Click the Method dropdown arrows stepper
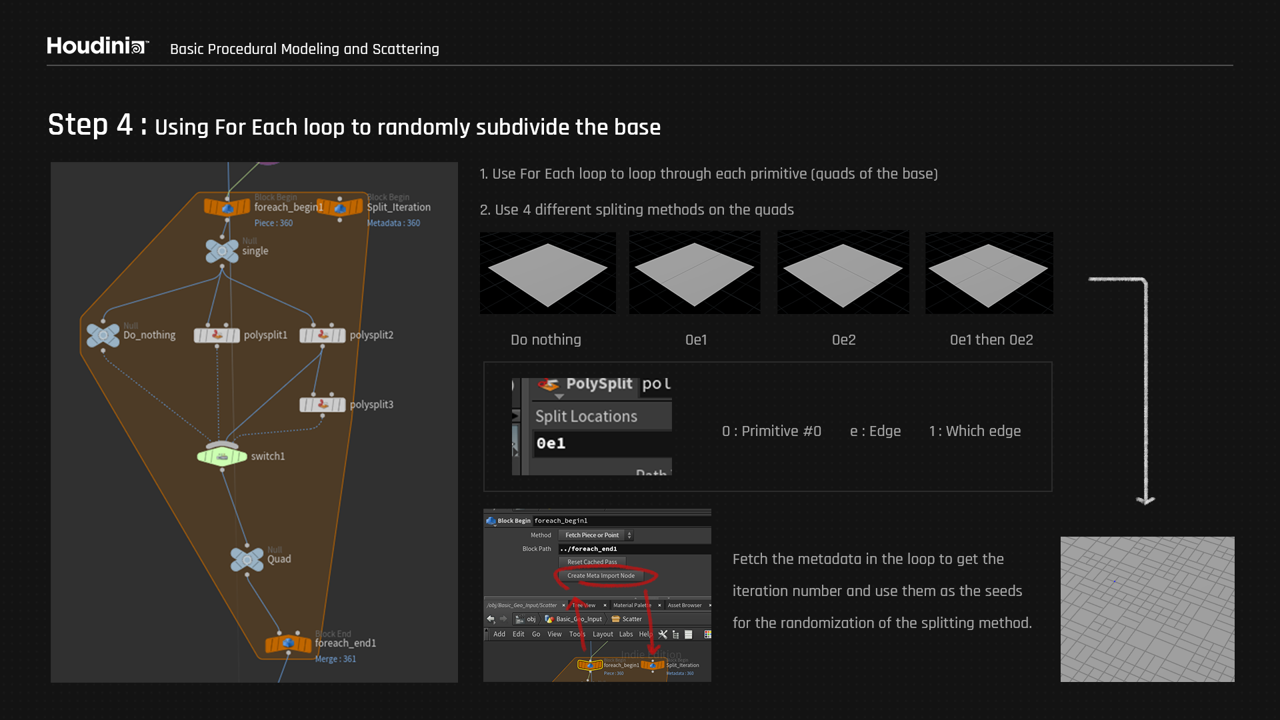Image resolution: width=1280 pixels, height=720 pixels. 629,535
